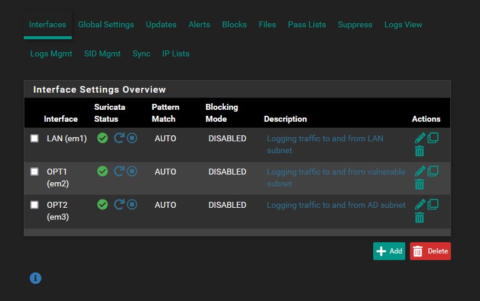
Task: Click the 'Interface Settings Overview' heading
Action: [x=99, y=90]
